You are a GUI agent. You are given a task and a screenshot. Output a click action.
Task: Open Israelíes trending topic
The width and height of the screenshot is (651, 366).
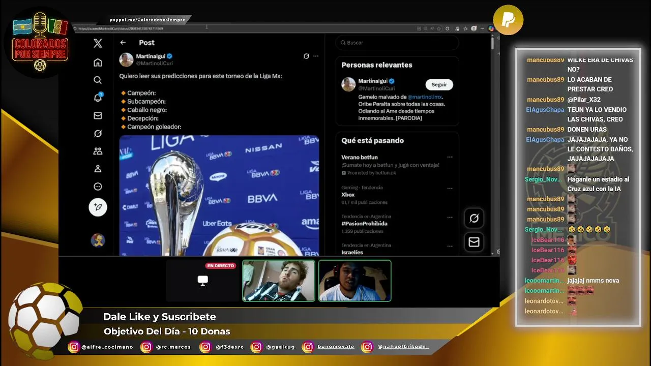(x=352, y=253)
